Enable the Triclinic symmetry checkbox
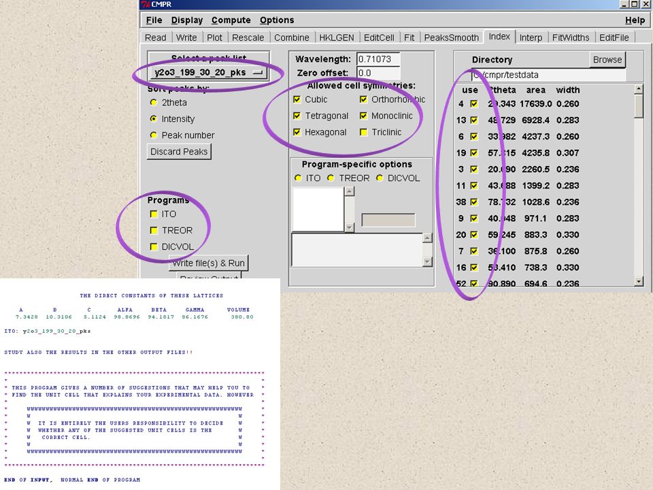This screenshot has width=653, height=490. tap(363, 132)
